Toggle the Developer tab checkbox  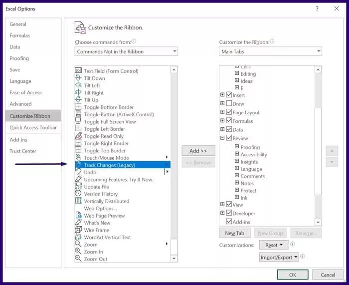229,213
